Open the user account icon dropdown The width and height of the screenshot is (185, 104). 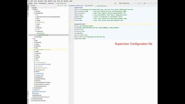click(x=116, y=3)
